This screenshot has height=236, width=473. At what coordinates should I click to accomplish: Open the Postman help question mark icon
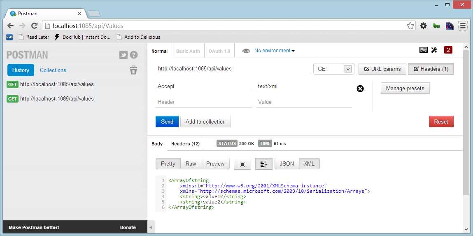tap(134, 55)
